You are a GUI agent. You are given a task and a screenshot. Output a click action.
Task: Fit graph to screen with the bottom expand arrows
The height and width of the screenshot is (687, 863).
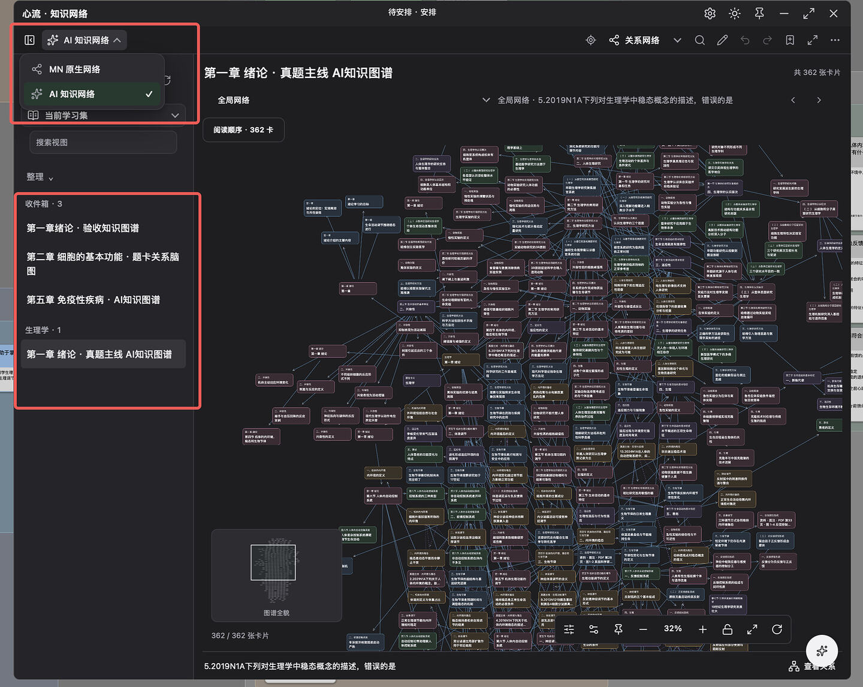tap(752, 629)
